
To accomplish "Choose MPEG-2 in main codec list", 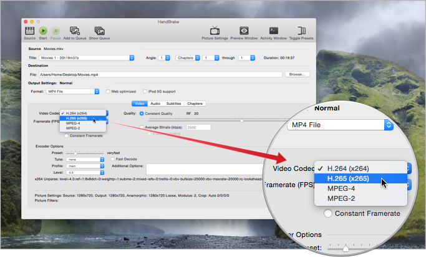I will [x=83, y=128].
